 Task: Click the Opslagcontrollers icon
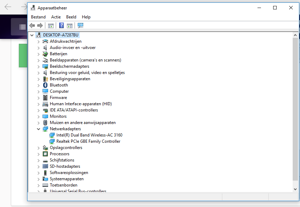(x=45, y=148)
